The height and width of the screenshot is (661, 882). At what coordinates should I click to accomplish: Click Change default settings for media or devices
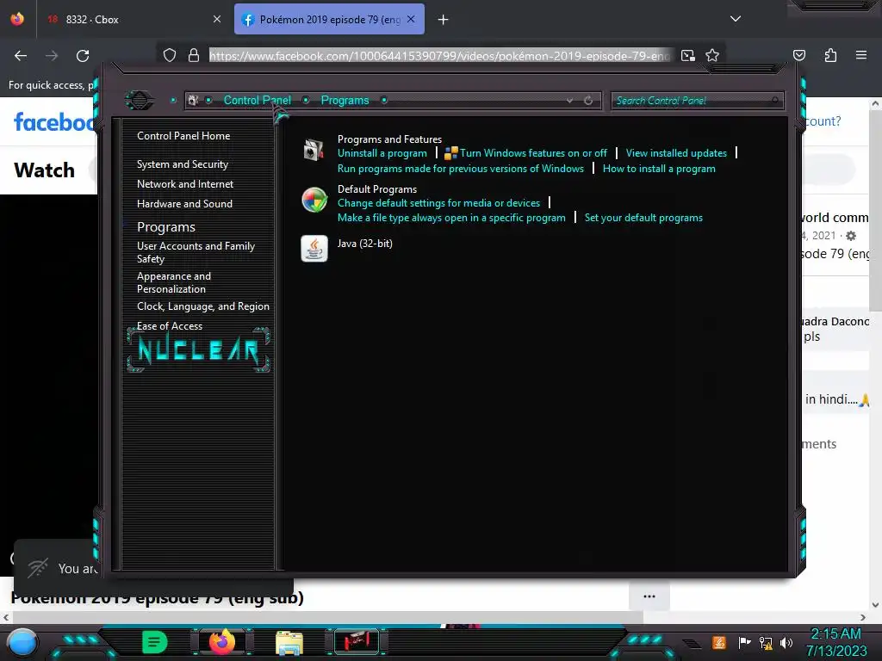(438, 203)
